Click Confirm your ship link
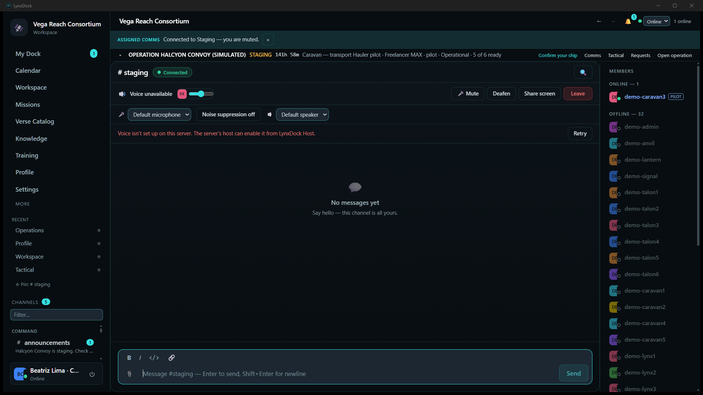703x395 pixels. 558,55
